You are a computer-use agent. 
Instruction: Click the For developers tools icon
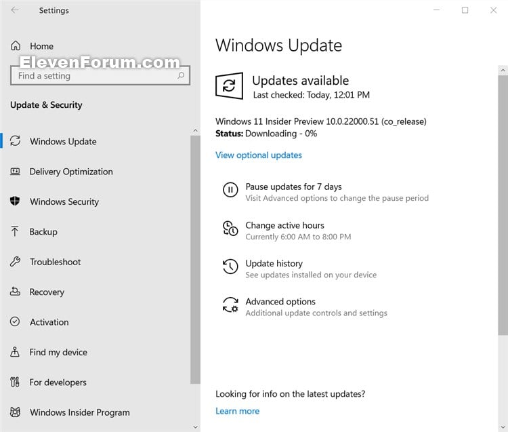point(15,382)
